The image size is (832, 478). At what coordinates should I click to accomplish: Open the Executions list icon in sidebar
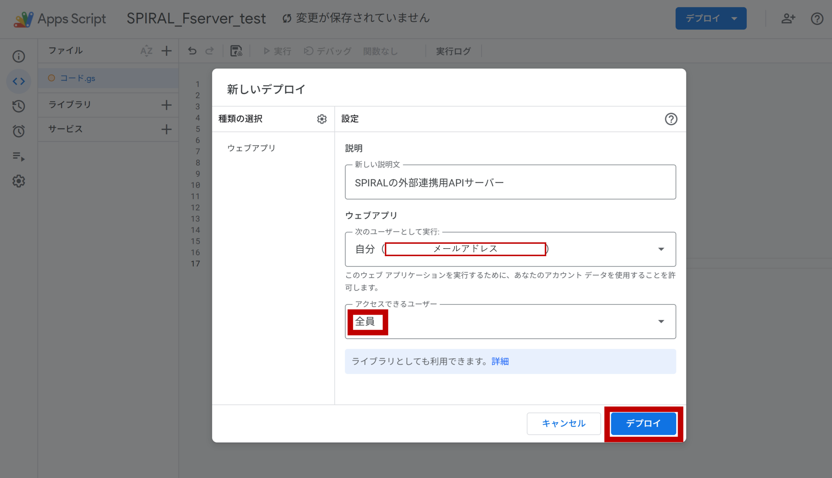click(19, 156)
